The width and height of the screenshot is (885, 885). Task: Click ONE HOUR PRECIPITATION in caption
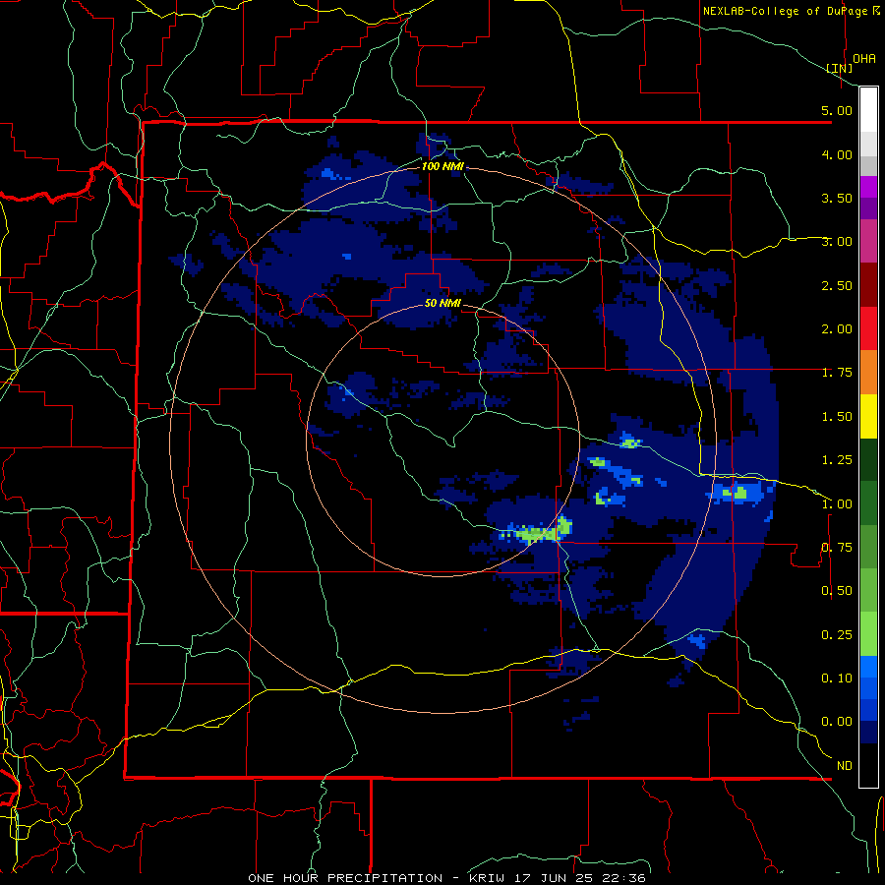point(345,878)
